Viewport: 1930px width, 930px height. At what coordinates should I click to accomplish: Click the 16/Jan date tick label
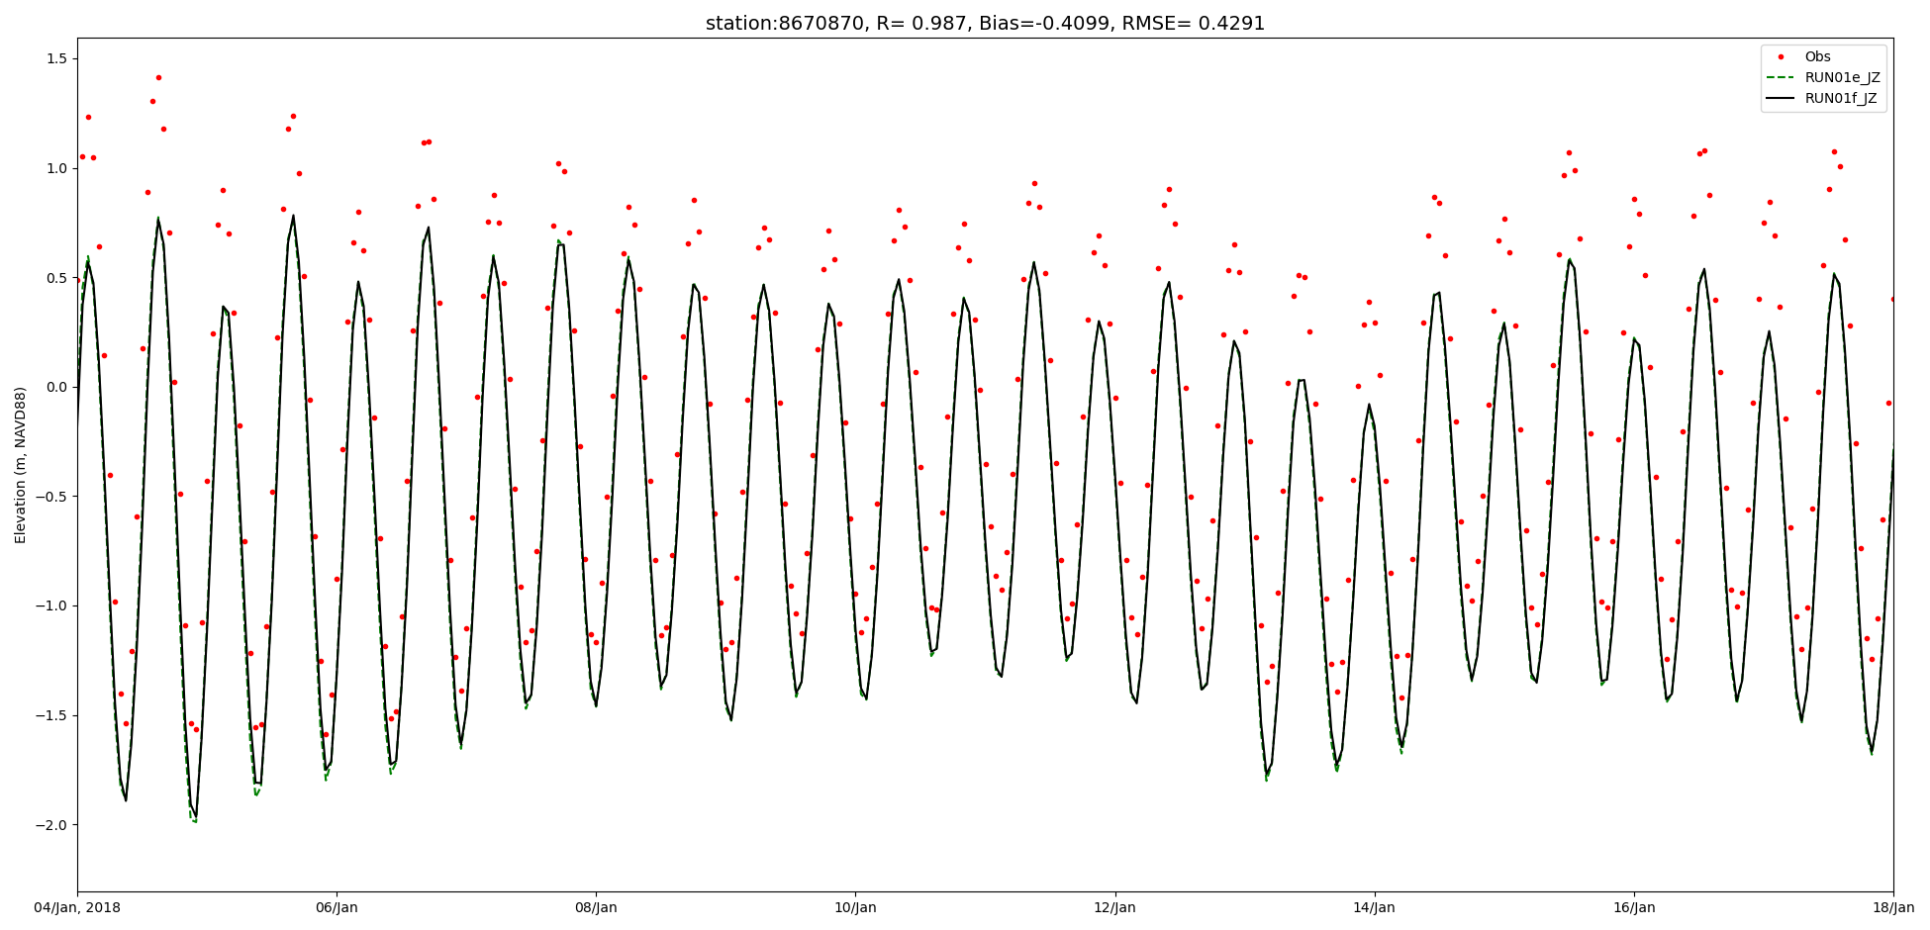coord(1633,907)
